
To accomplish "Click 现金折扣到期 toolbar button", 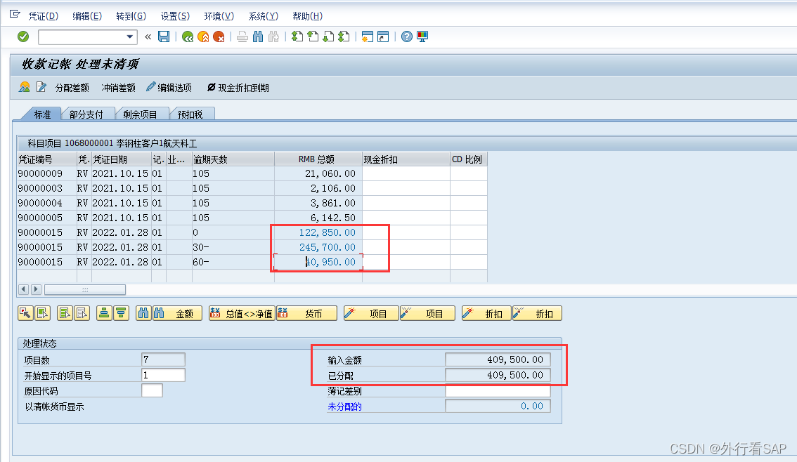I will 238,88.
